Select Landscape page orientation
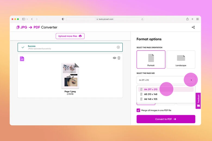The width and height of the screenshot is (212, 141). click(x=181, y=59)
